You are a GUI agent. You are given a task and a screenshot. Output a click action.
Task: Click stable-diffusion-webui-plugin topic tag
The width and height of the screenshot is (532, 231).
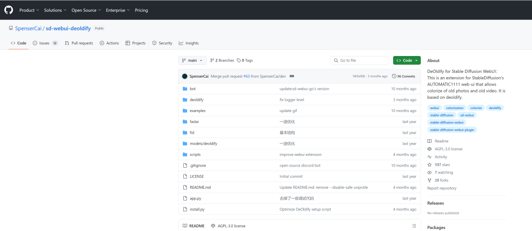click(452, 129)
